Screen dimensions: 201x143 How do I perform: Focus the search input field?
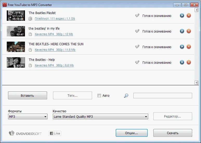[163, 96]
